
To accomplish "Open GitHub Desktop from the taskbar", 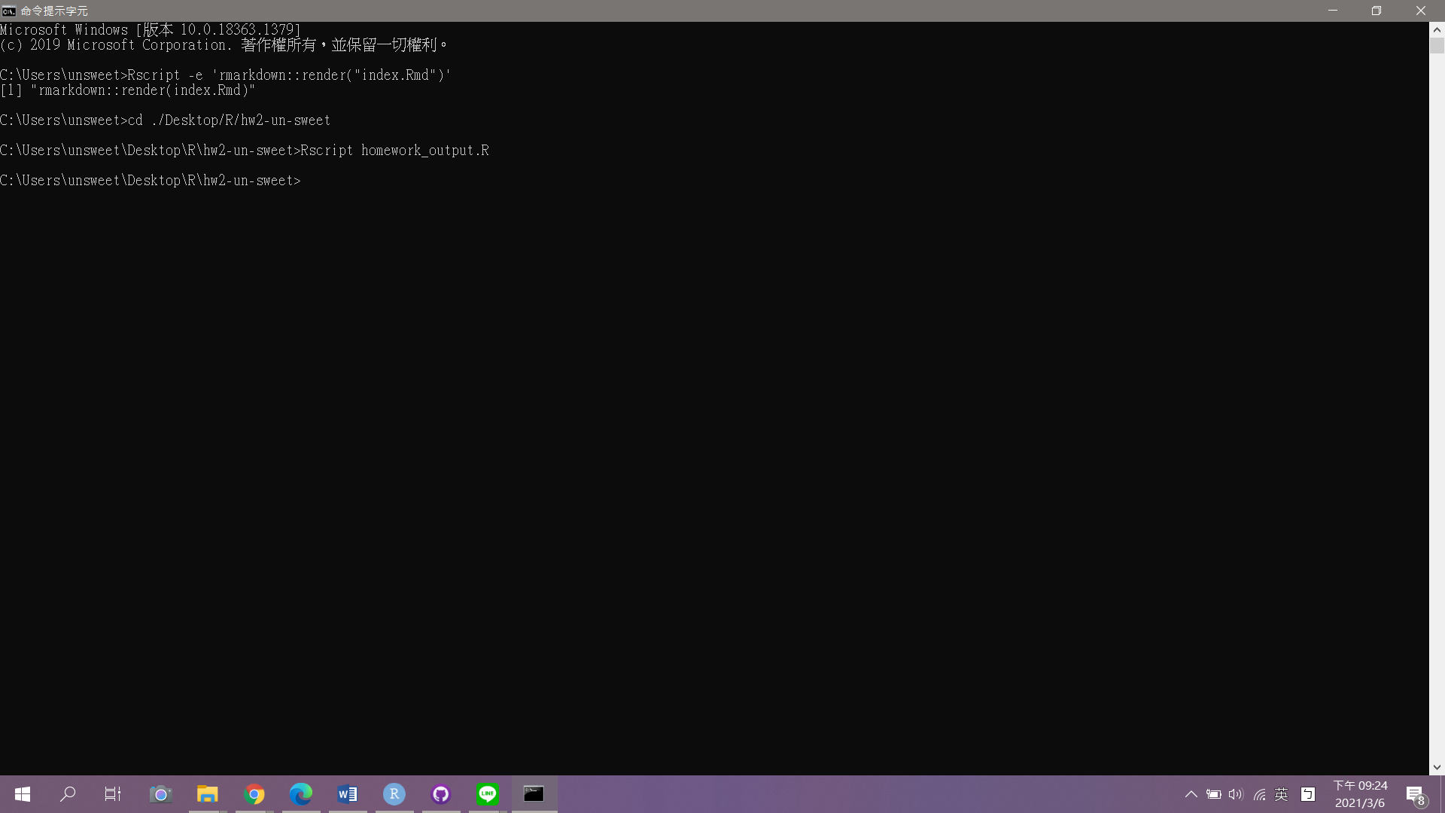I will (x=440, y=794).
